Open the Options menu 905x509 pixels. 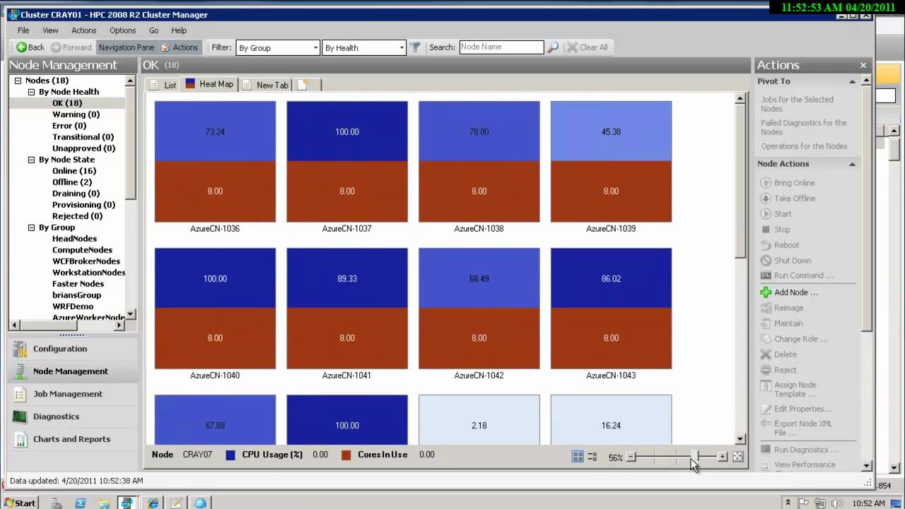[122, 30]
